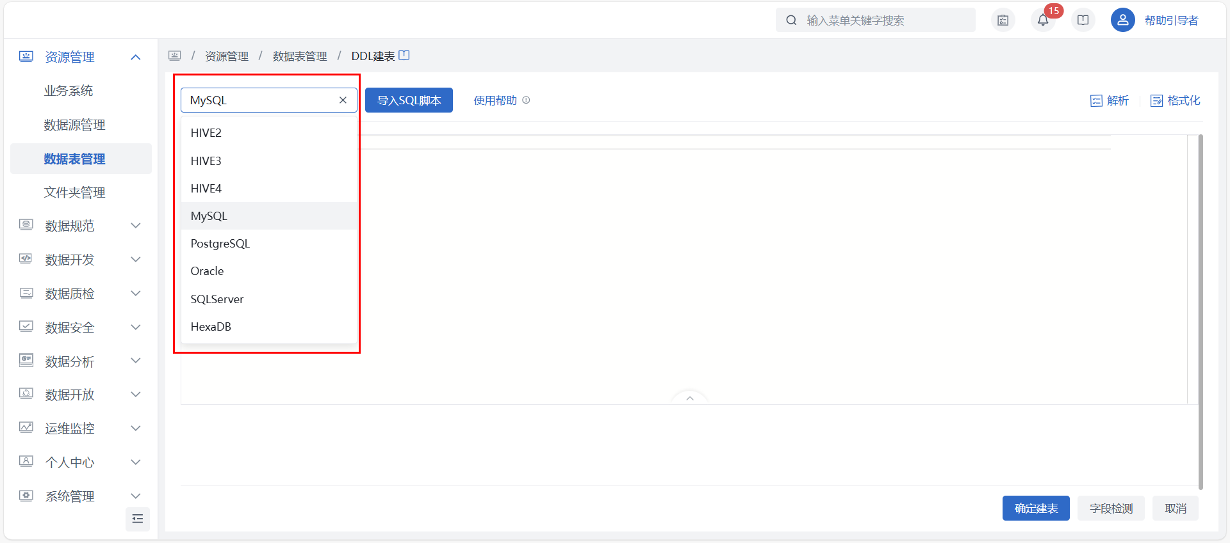Choose SQLServer in the dropdown list
Image resolution: width=1230 pixels, height=543 pixels.
pyautogui.click(x=269, y=299)
